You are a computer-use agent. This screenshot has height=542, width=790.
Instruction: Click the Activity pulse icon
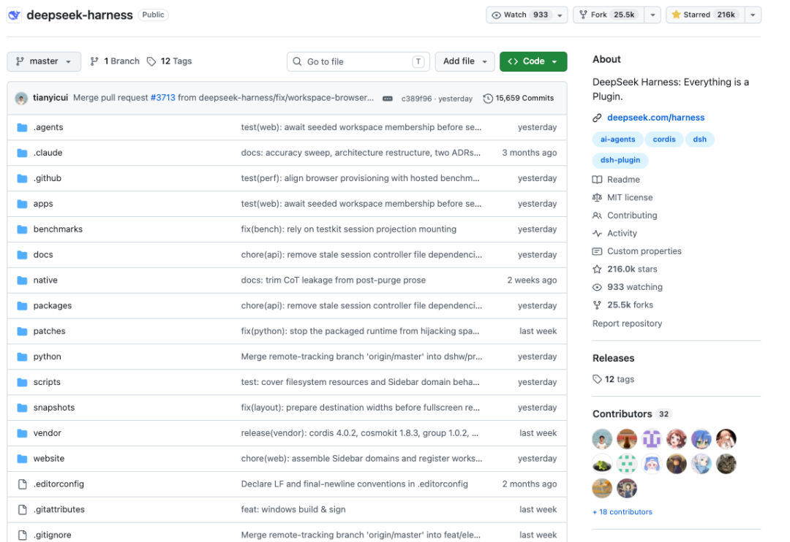tap(597, 234)
